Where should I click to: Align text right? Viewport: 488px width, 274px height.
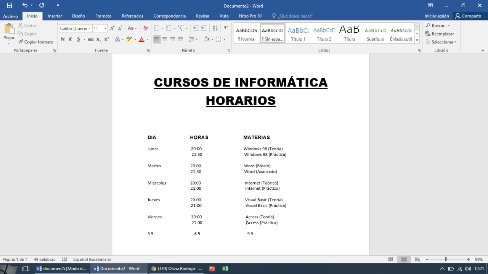172,39
